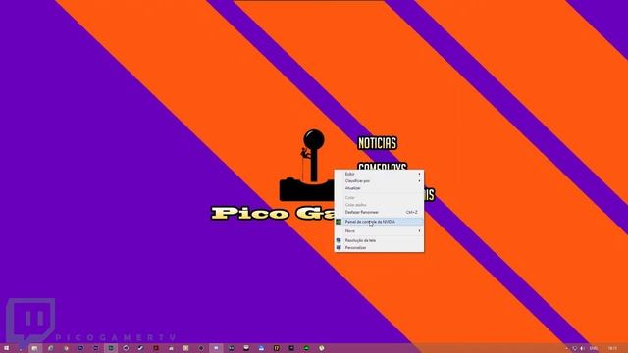Show hidden system tray icons
This screenshot has width=628, height=353.
coord(566,349)
